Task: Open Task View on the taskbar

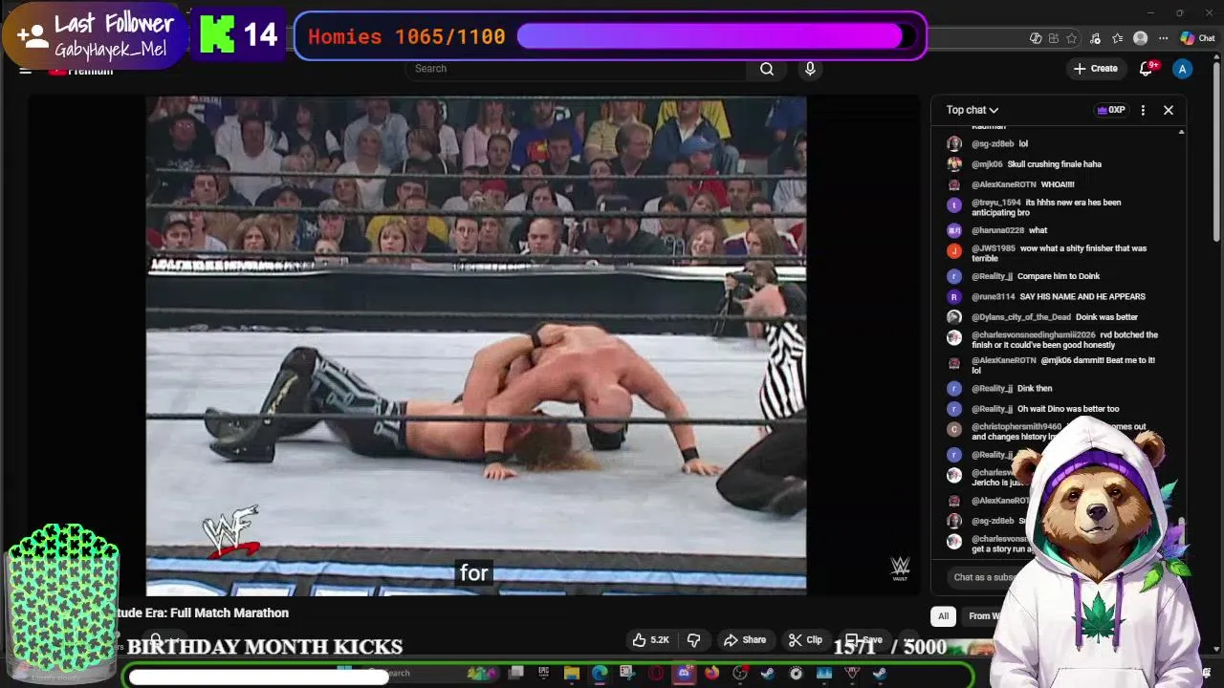Action: 515,673
